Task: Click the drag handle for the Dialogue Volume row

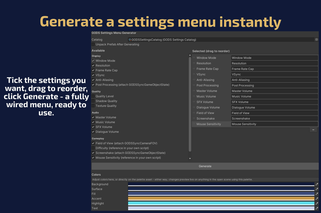Action: pyautogui.click(x=194, y=108)
